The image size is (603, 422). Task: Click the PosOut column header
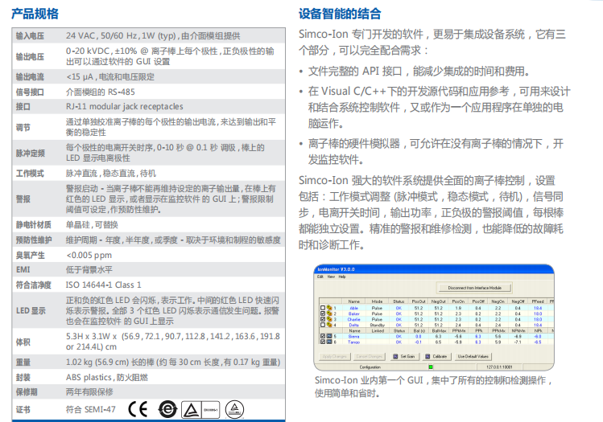pos(419,301)
